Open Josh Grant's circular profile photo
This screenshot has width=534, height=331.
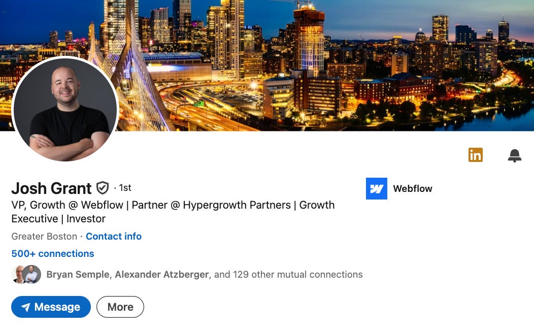click(x=65, y=110)
